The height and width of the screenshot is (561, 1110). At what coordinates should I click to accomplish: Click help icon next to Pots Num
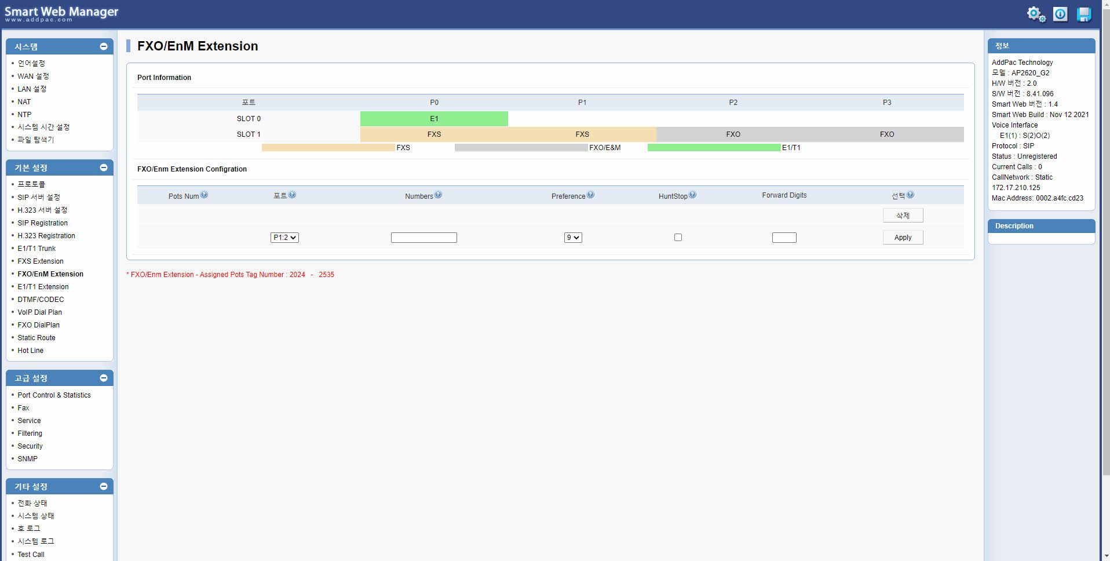(x=204, y=195)
